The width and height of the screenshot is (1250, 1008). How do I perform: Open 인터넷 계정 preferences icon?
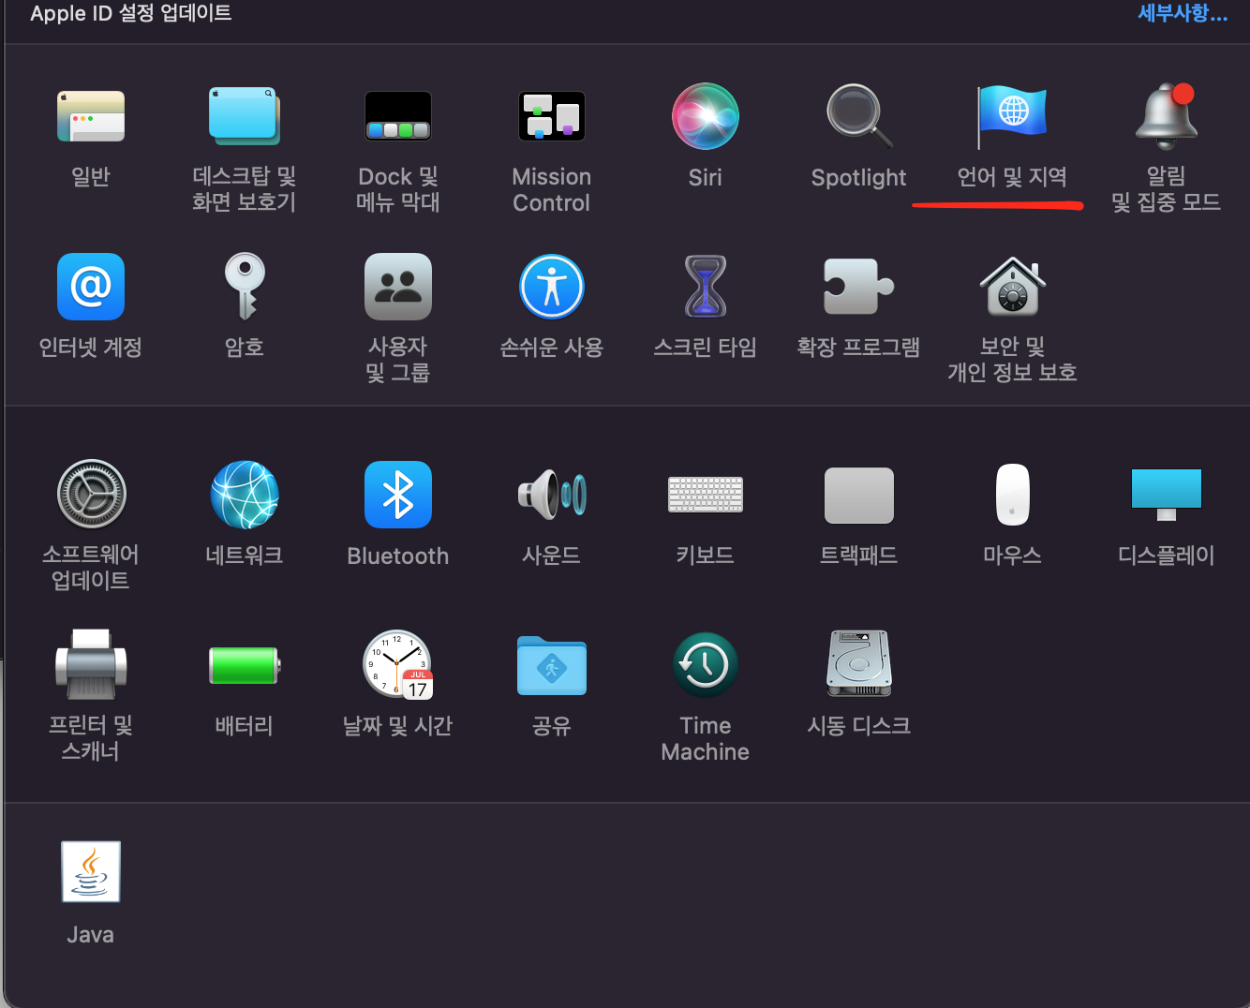coord(91,287)
